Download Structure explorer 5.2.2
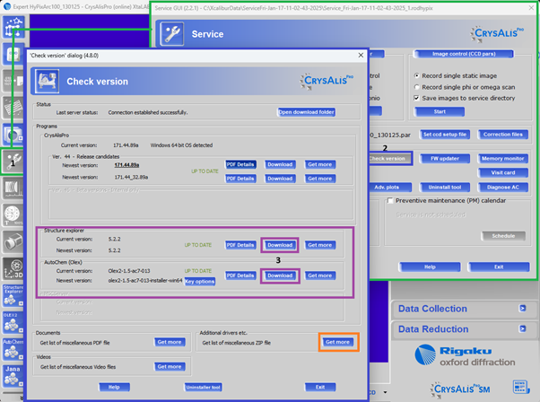Image resolution: width=540 pixels, height=402 pixels. click(x=280, y=245)
